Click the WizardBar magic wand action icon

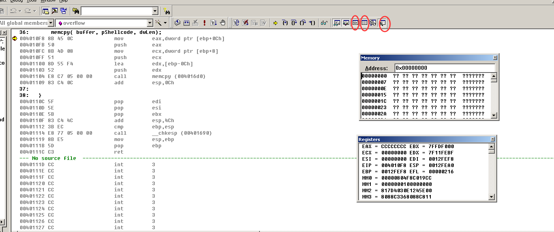(x=158, y=23)
